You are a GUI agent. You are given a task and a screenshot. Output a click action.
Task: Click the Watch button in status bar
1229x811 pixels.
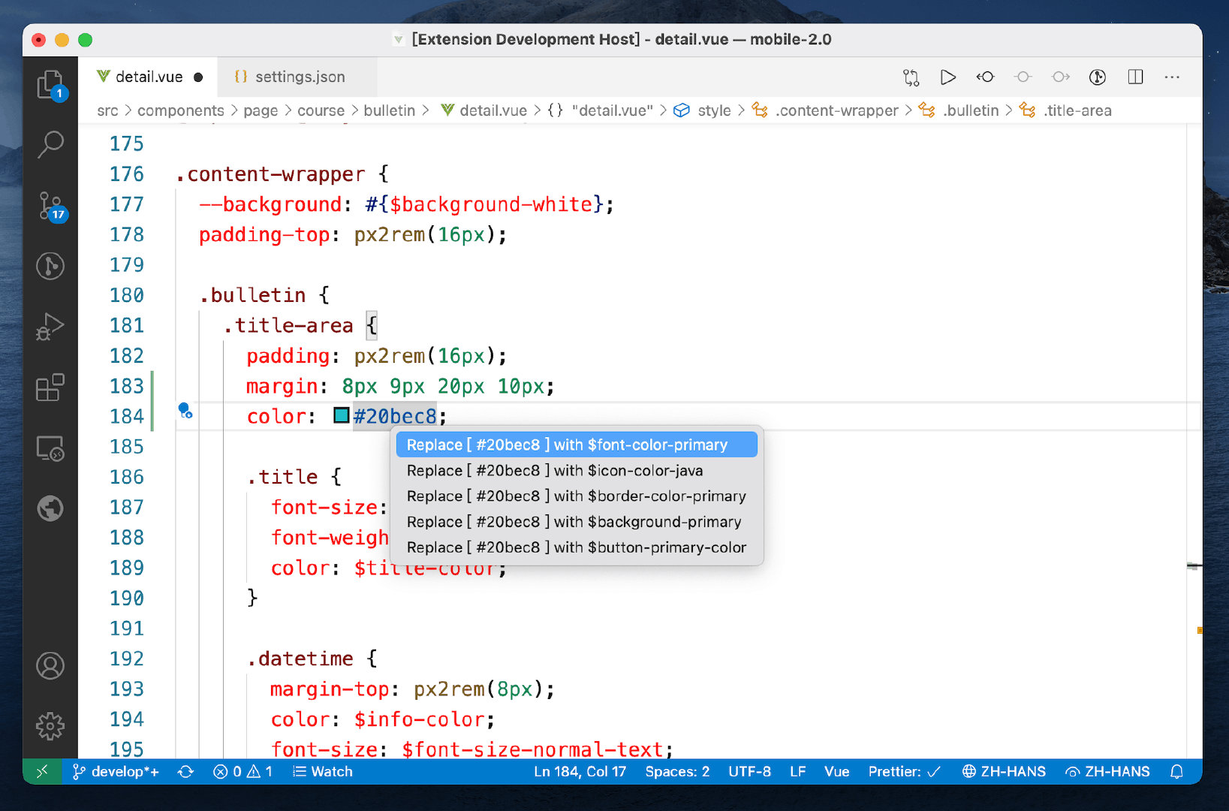323,771
